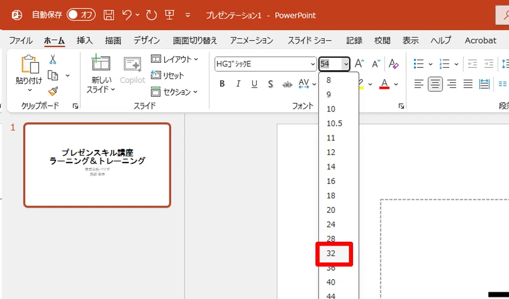Decrease font size with smaller A
This screenshot has width=509, height=299.
376,63
